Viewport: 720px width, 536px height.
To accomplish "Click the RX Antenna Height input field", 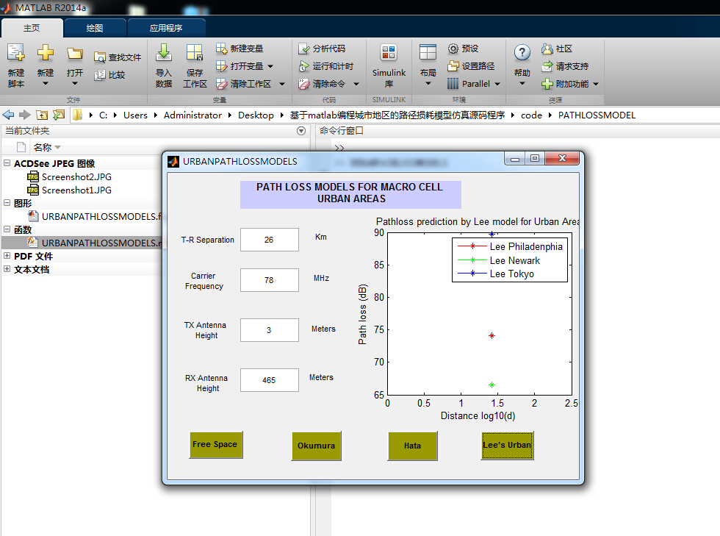I will pos(269,380).
